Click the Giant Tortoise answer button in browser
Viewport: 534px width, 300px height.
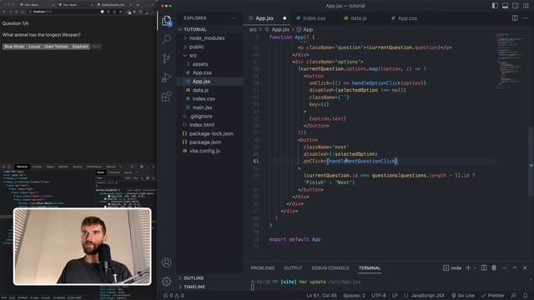[x=56, y=47]
